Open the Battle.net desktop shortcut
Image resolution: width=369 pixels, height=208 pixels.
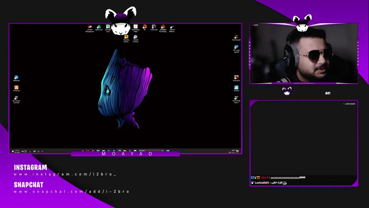[x=16, y=78]
